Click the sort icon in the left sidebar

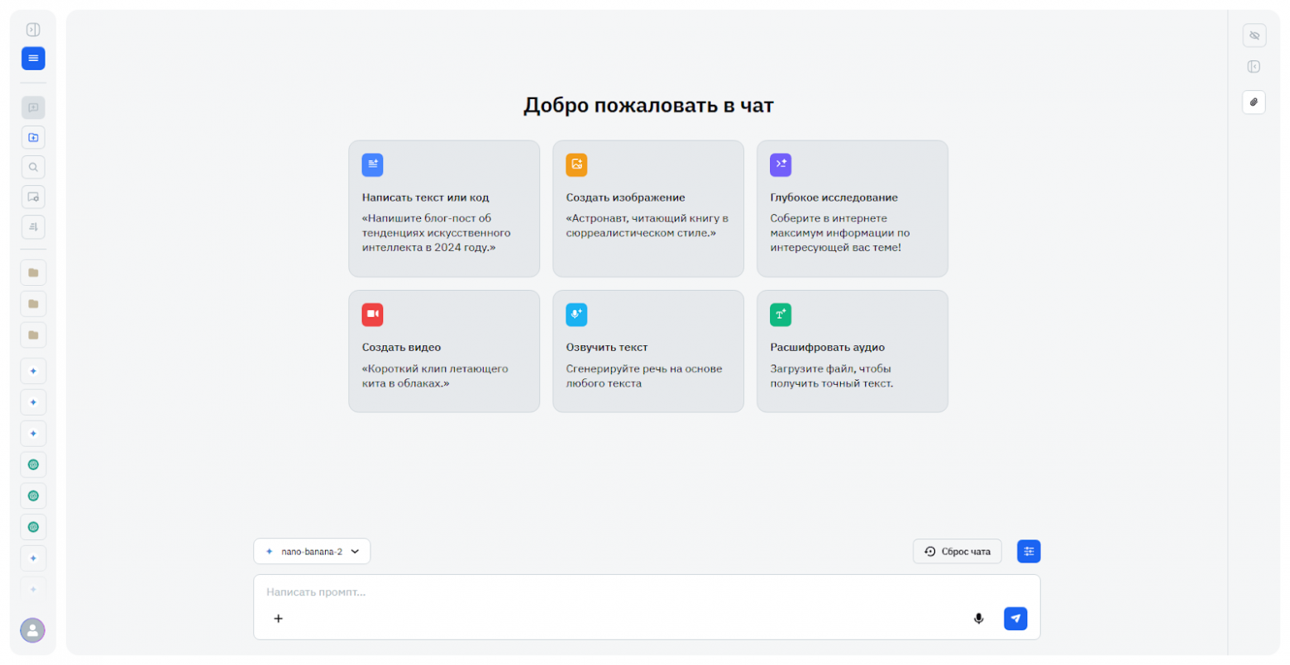(x=33, y=226)
